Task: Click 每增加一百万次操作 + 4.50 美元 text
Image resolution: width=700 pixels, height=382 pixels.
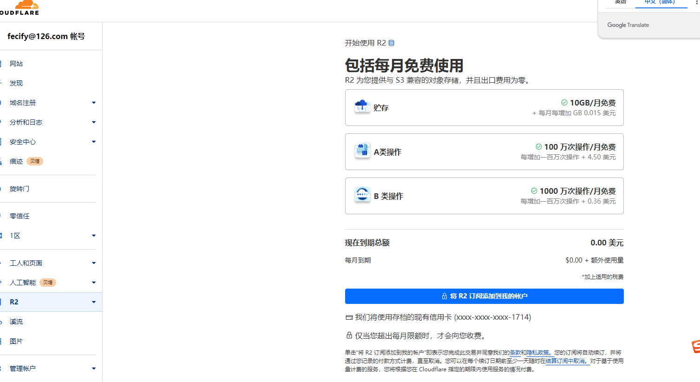Action: 568,157
